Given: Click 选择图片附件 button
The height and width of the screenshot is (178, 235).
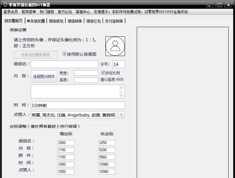Looking at the screenshot, I should click(44, 77).
